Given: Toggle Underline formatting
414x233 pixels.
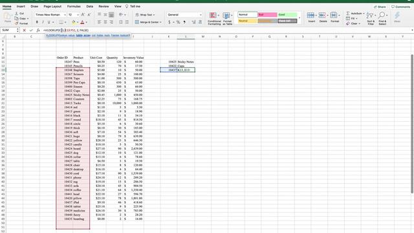Looking at the screenshot, I should (49, 22).
